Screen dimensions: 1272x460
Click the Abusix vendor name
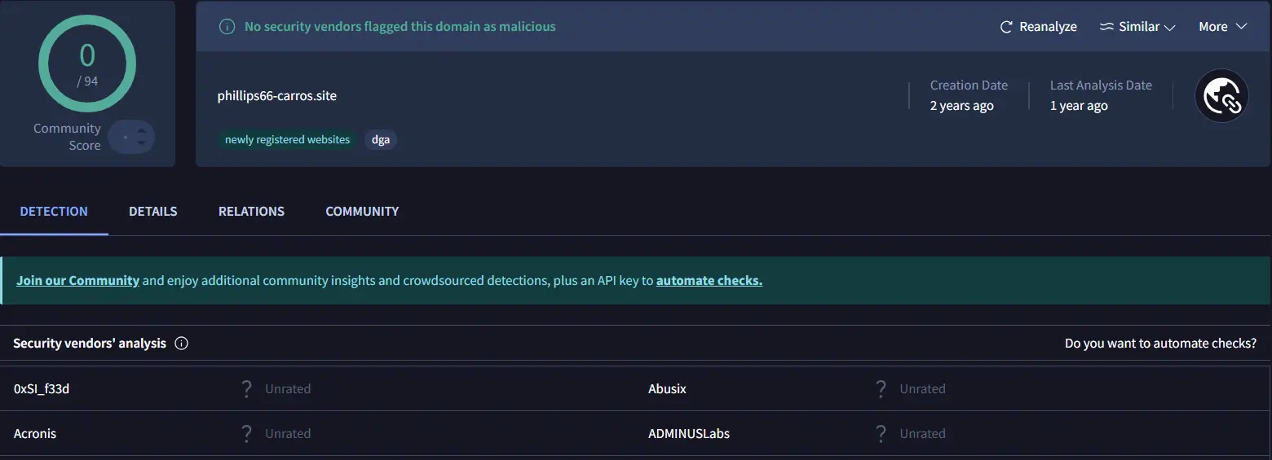tap(667, 389)
